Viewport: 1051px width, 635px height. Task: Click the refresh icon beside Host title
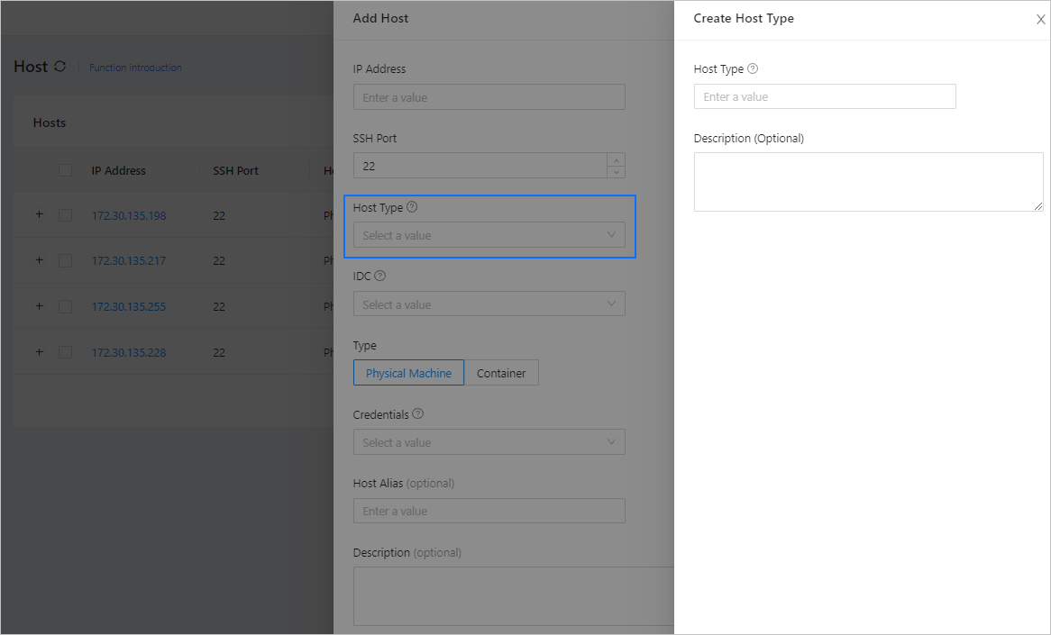tap(60, 67)
